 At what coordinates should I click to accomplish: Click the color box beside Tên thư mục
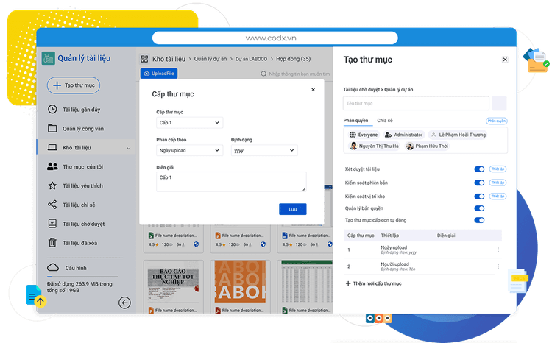[x=499, y=103]
